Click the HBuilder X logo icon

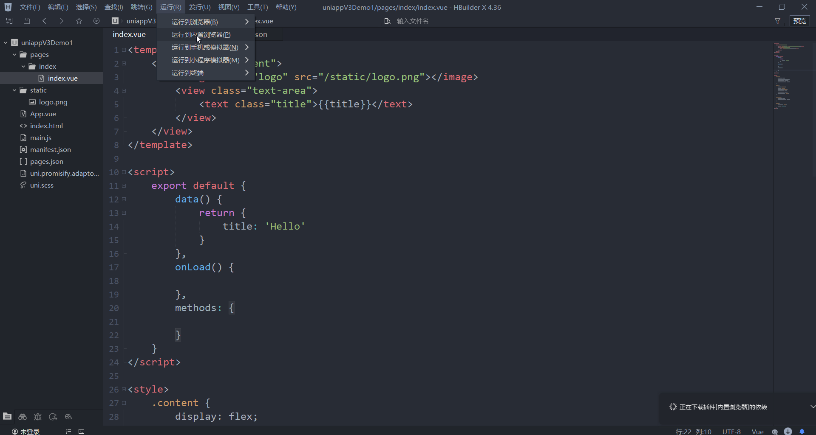8,7
